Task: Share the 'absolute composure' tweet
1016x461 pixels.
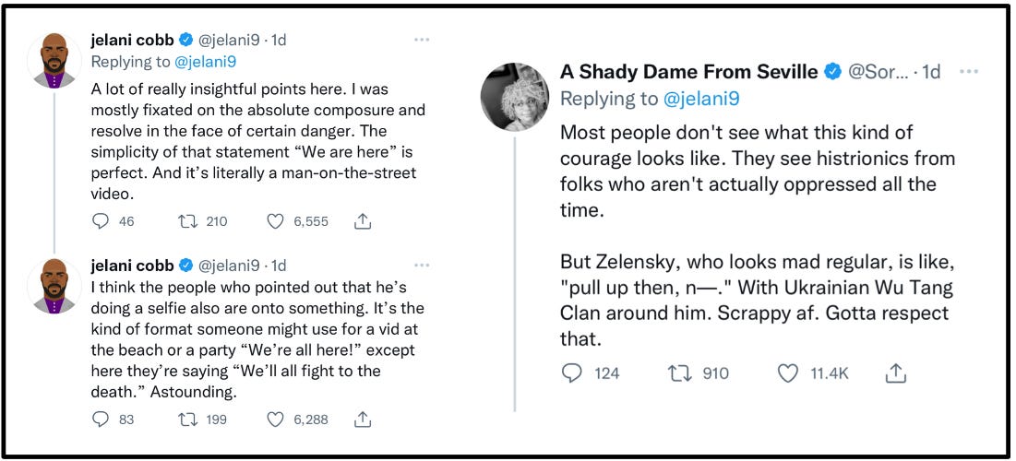Action: [x=363, y=221]
